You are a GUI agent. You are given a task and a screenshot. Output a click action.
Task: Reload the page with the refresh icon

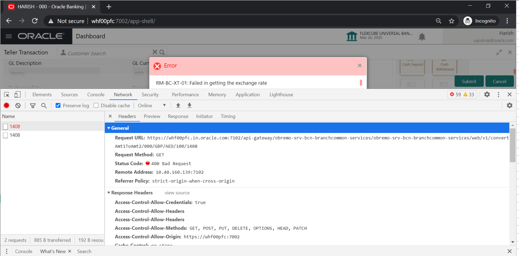[35, 21]
